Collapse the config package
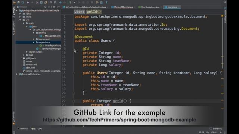The height and width of the screenshot is (134, 239). coord(34,33)
